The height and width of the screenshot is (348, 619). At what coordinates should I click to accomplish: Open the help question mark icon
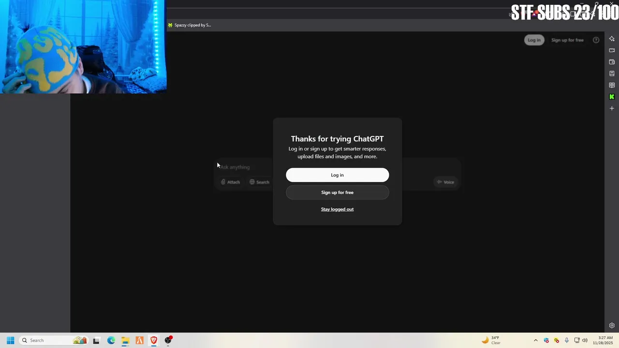point(596,40)
